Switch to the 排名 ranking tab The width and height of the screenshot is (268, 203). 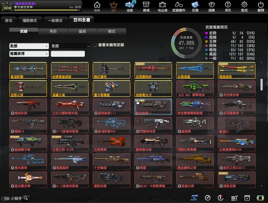tap(9, 20)
